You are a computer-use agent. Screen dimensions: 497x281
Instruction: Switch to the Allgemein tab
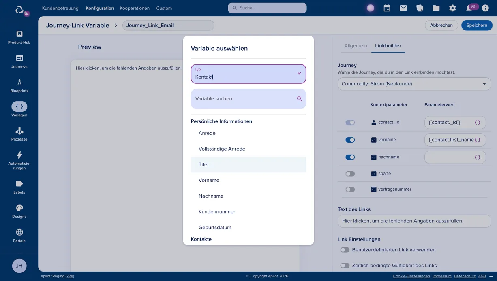pyautogui.click(x=356, y=46)
